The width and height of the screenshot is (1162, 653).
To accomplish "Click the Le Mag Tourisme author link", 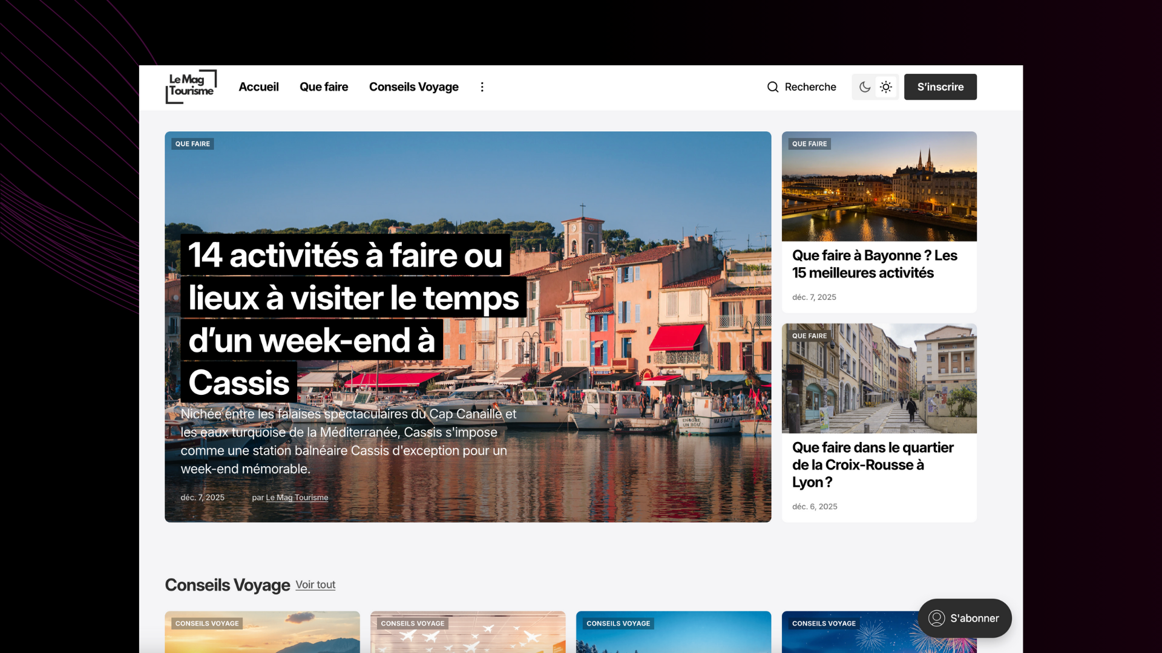I will 297,498.
